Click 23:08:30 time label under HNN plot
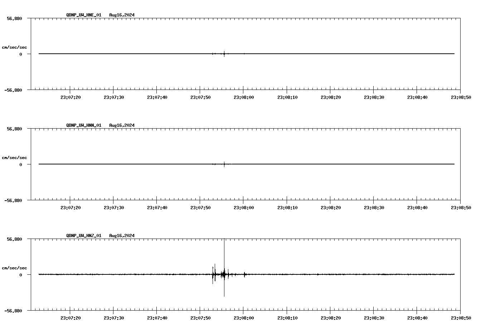Viewport: 486px width, 331px height. (374, 207)
